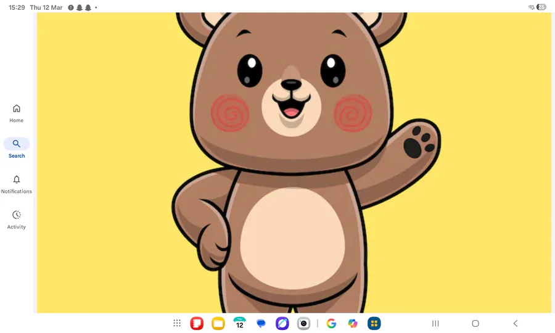Tap the Home navigation button

(475, 324)
